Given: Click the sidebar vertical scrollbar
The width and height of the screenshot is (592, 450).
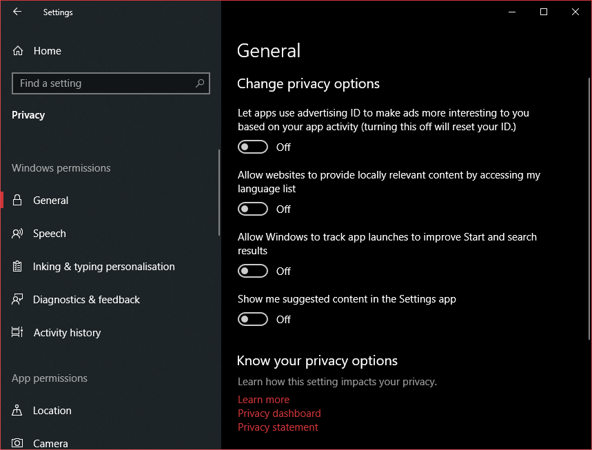Looking at the screenshot, I should (x=219, y=192).
